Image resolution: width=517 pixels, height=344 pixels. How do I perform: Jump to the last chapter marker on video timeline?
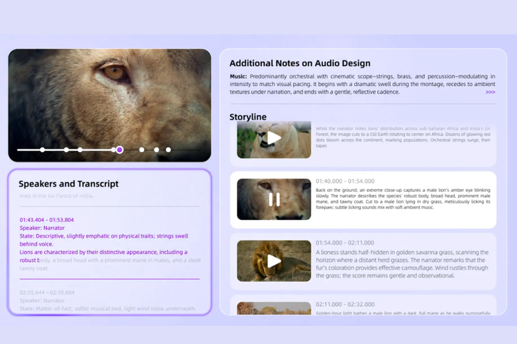click(168, 150)
